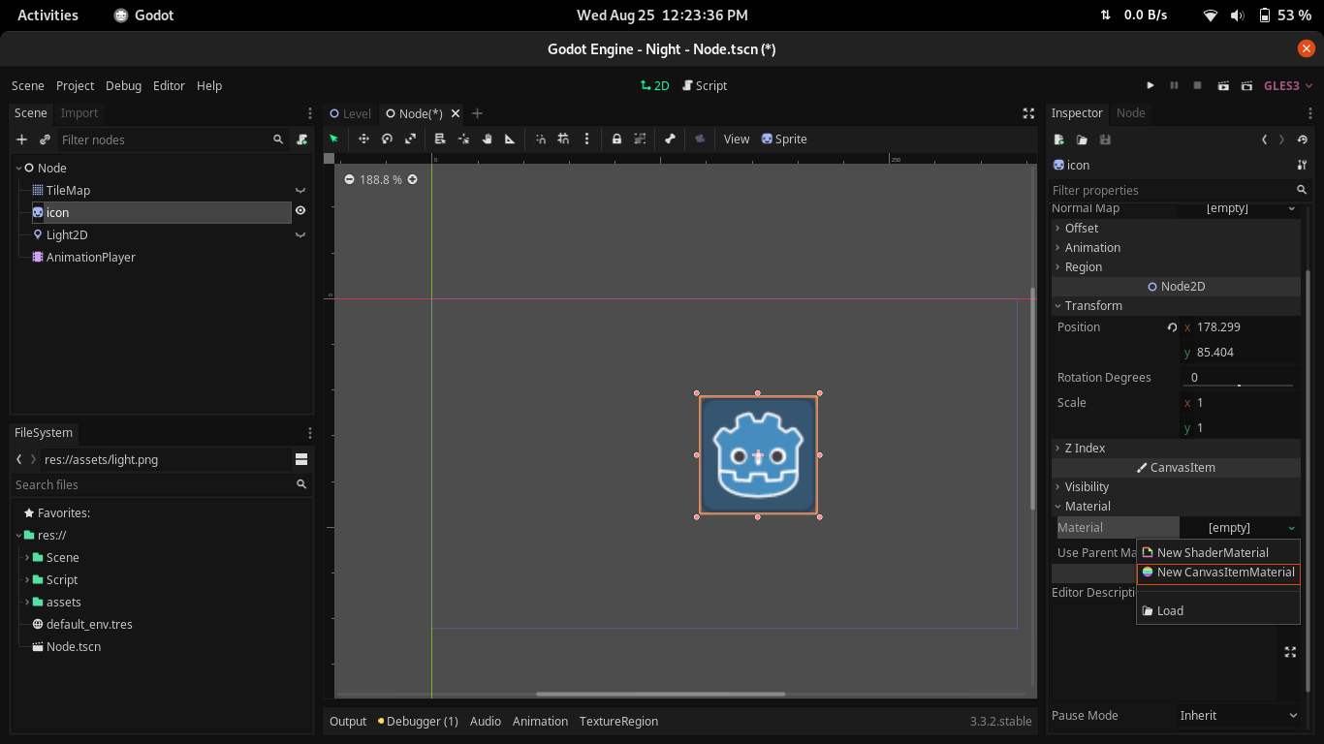Open the GLES3 renderer dropdown
Screen dimensions: 1324x744
(x=1288, y=86)
